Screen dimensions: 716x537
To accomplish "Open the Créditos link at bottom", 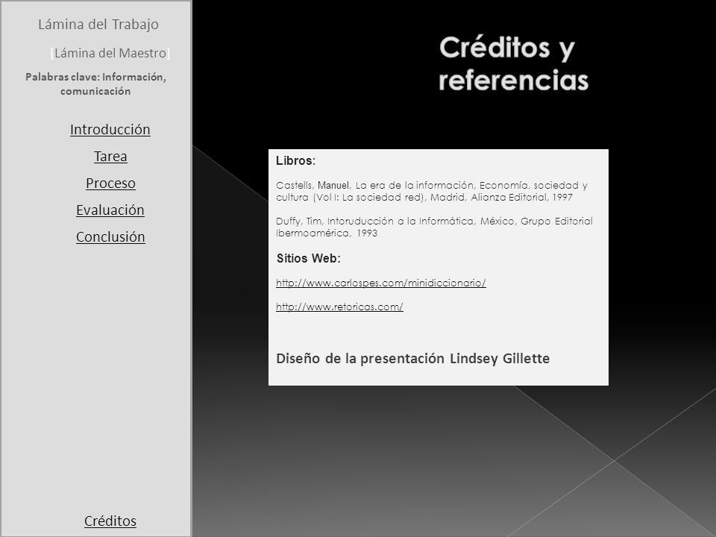I will pyautogui.click(x=110, y=521).
